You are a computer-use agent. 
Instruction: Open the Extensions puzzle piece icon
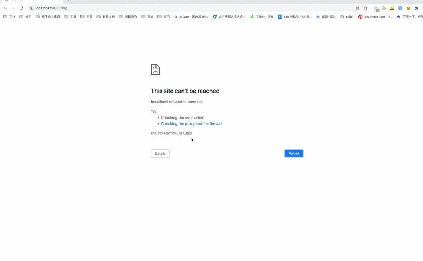[416, 8]
